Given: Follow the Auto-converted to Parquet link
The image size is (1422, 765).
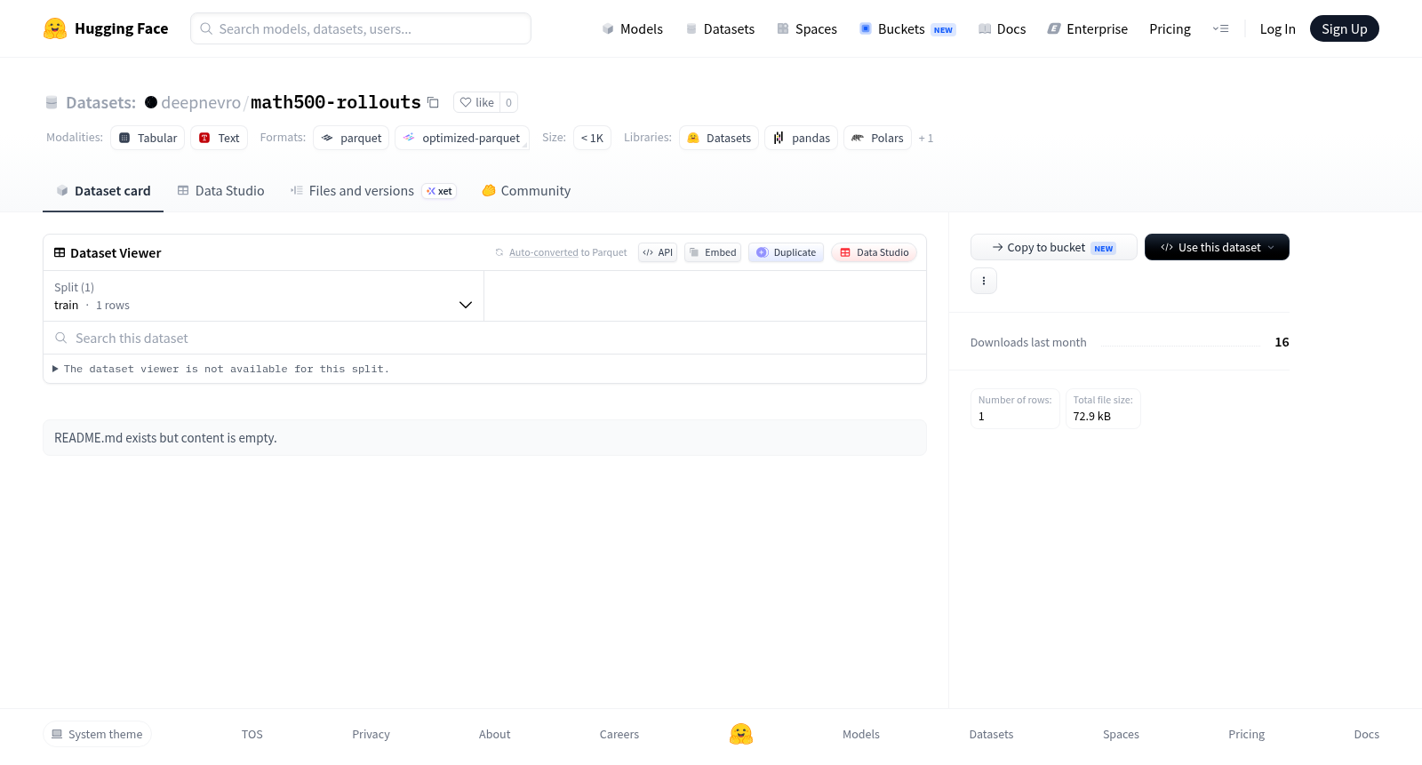Looking at the screenshot, I should click(568, 252).
